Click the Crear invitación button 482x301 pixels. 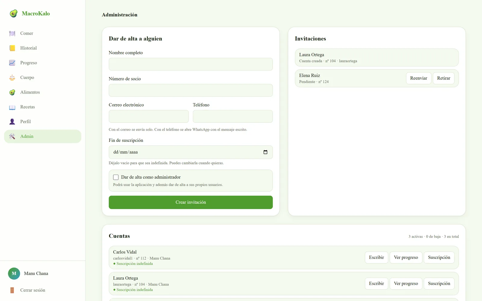(x=191, y=202)
